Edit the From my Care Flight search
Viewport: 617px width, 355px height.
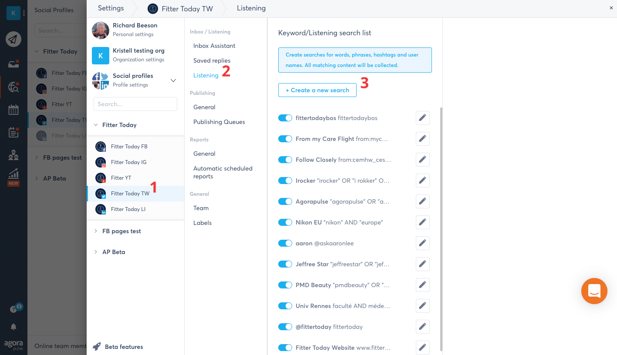(x=422, y=139)
